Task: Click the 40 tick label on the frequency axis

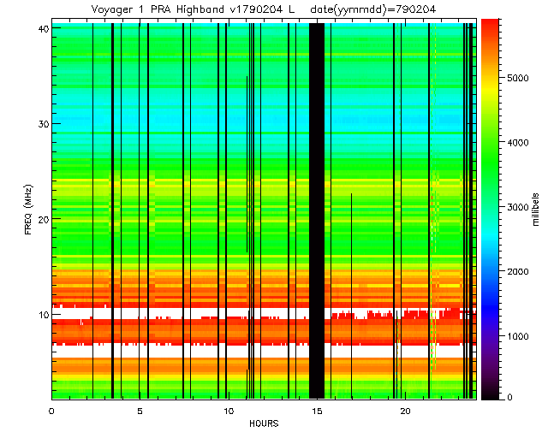Action: 41,28
